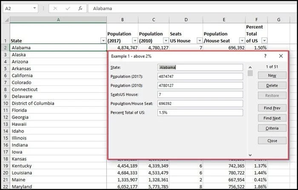298x190 pixels.
Task: Click the dialog help question mark icon
Action: tap(265, 56)
